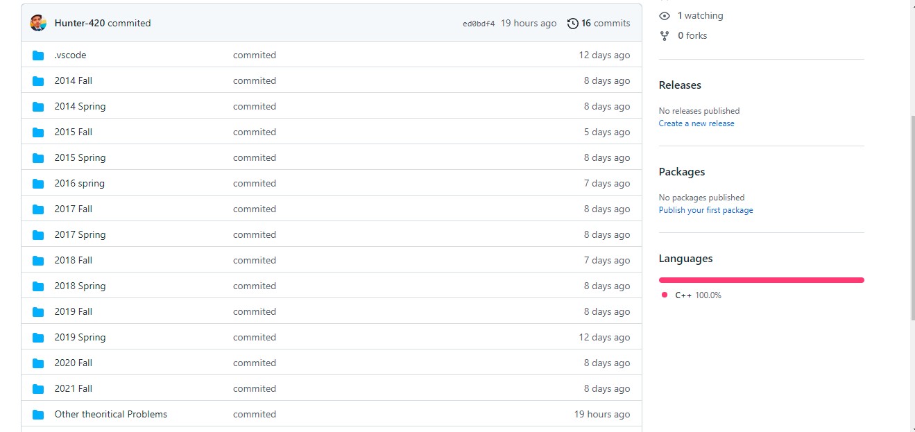Open the Other theoritical Problems folder icon
Screen dimensions: 915x432
click(37, 414)
